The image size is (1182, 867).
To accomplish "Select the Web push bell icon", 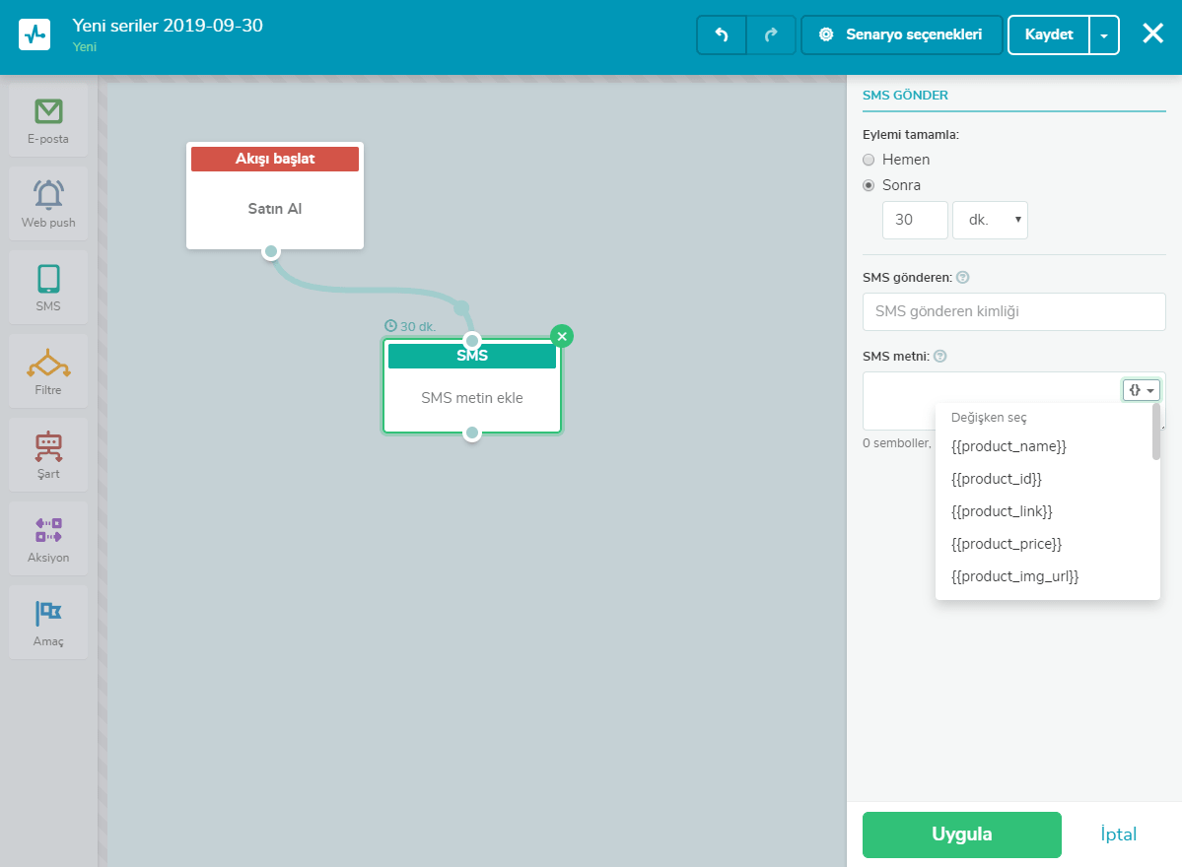I will pyautogui.click(x=48, y=194).
